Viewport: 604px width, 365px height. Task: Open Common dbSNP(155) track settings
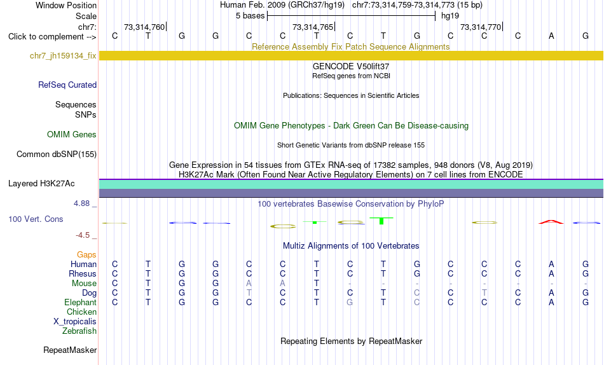click(x=57, y=154)
